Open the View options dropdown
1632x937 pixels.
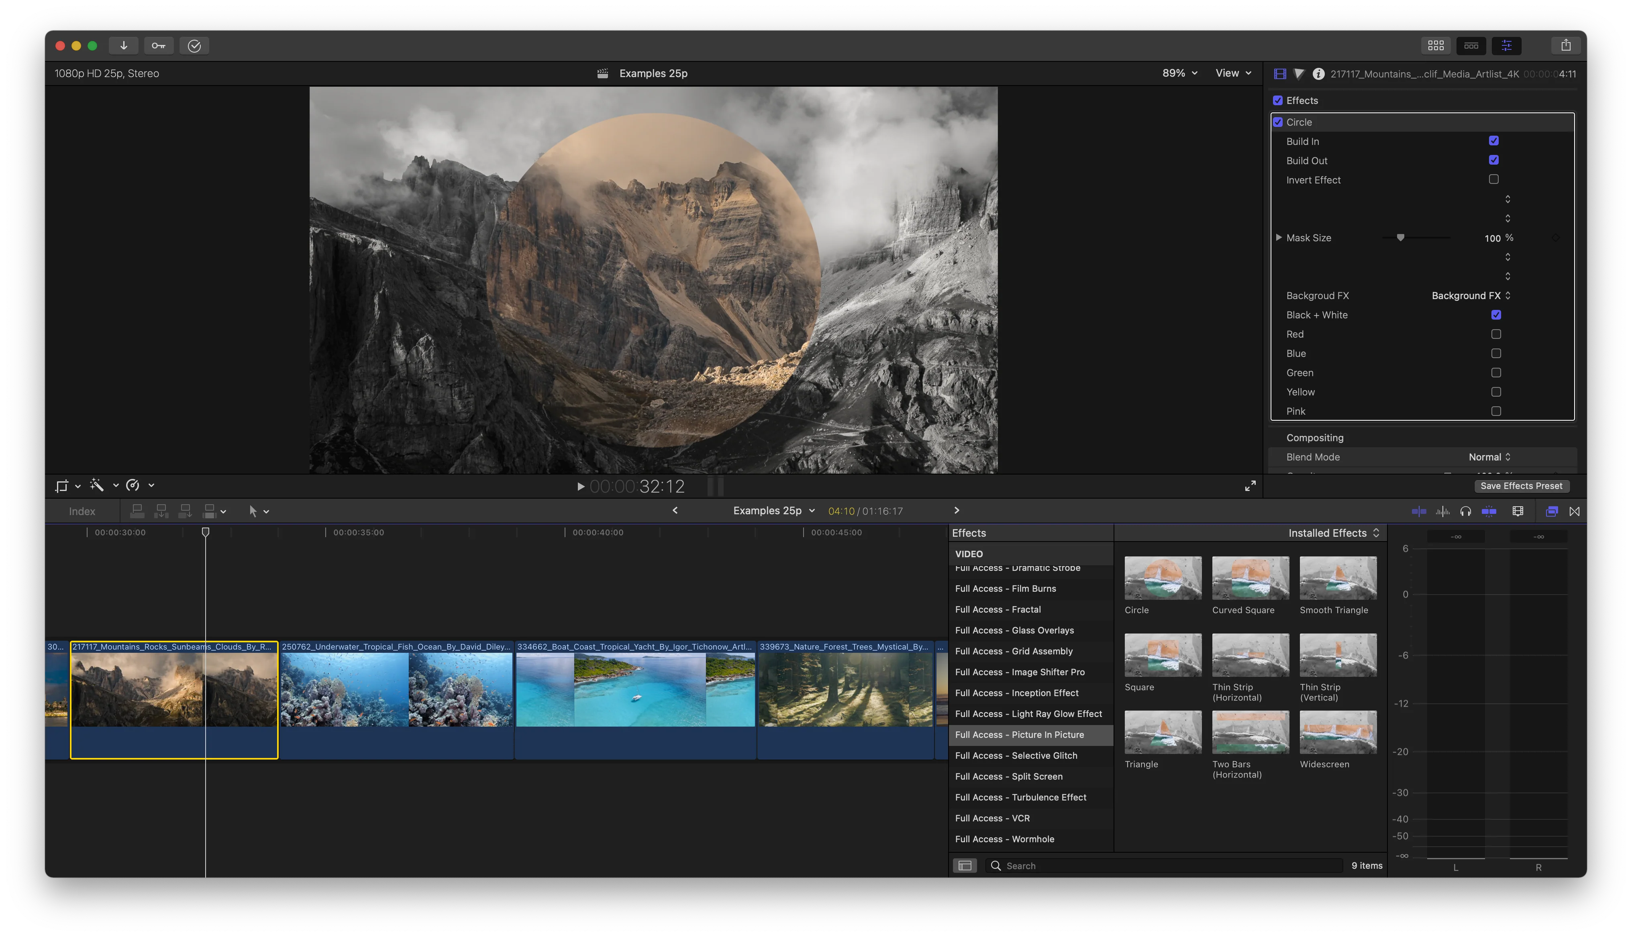1233,73
